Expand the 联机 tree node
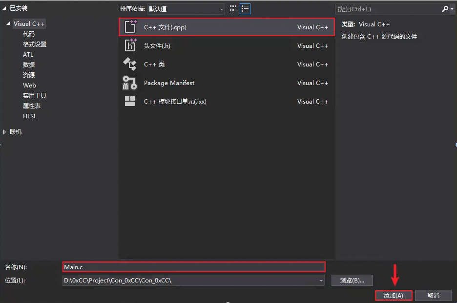 pyautogui.click(x=4, y=132)
